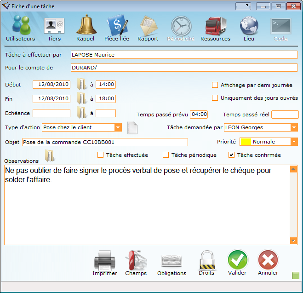
Task: Uncheck Tâche confirmée checkbox
Action: [231, 155]
